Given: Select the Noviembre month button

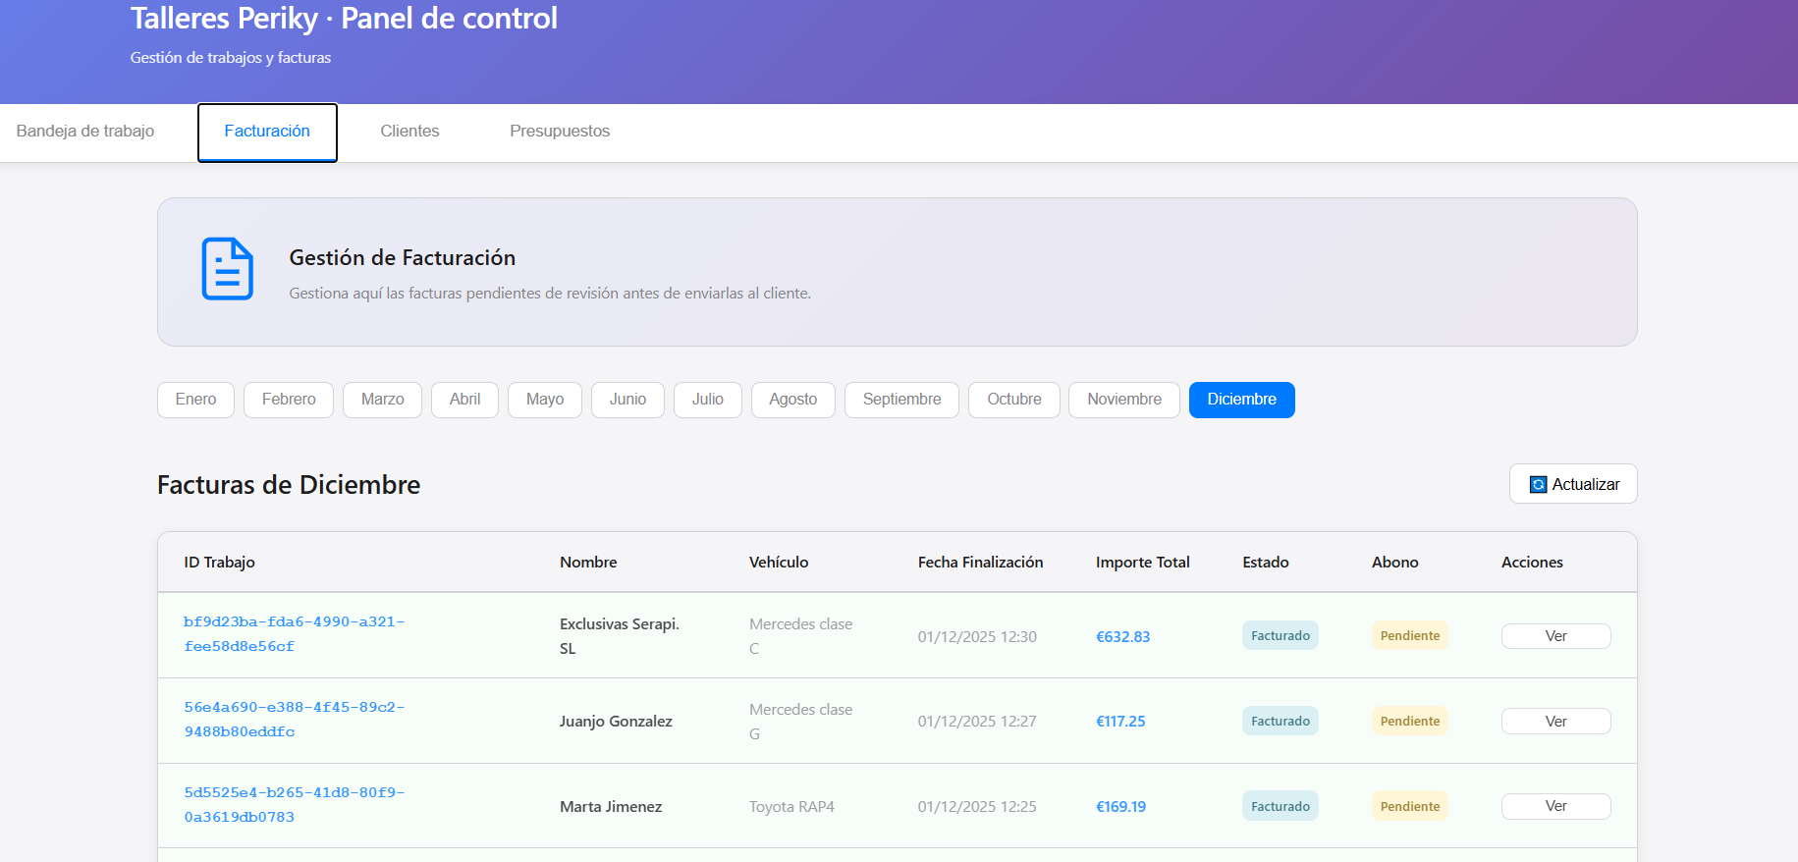Looking at the screenshot, I should coord(1123,400).
